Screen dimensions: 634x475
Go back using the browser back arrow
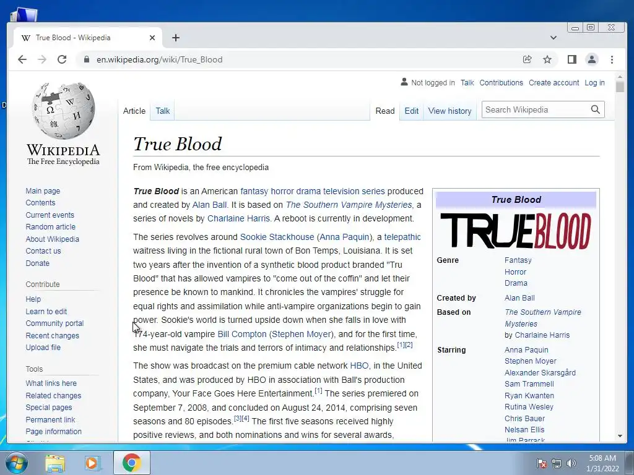[x=22, y=59]
